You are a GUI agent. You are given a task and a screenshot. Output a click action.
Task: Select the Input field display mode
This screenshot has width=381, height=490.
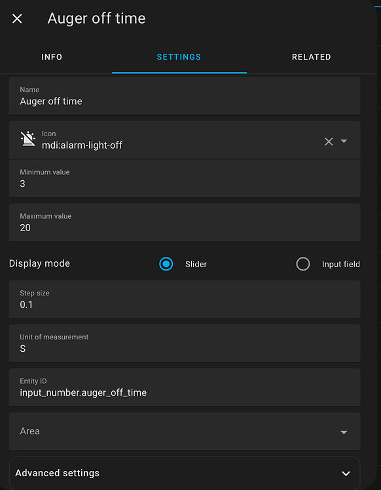(x=303, y=264)
